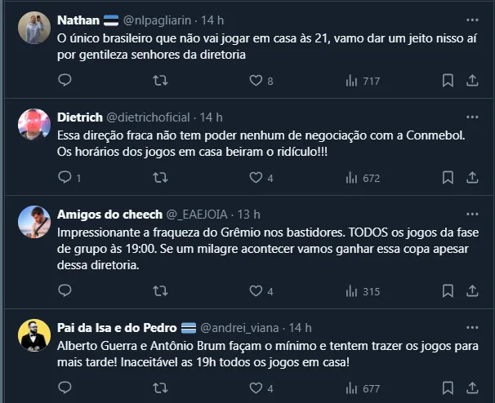Open more options on Amigos do cheech's tweet
Viewport: 495px width, 403px height.
(x=472, y=215)
